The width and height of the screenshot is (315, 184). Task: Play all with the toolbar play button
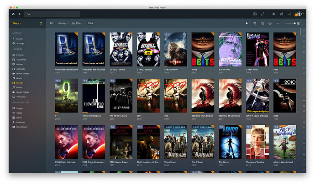coord(247,23)
